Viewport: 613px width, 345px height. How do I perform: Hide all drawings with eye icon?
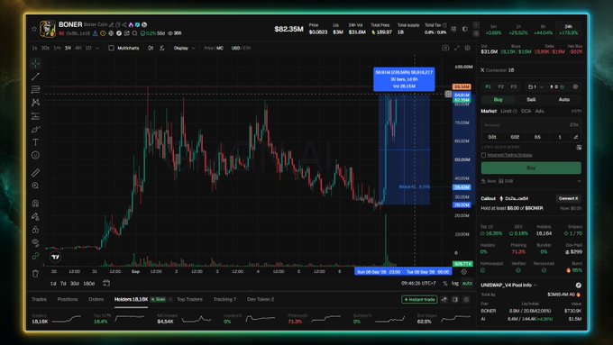[x=35, y=242]
